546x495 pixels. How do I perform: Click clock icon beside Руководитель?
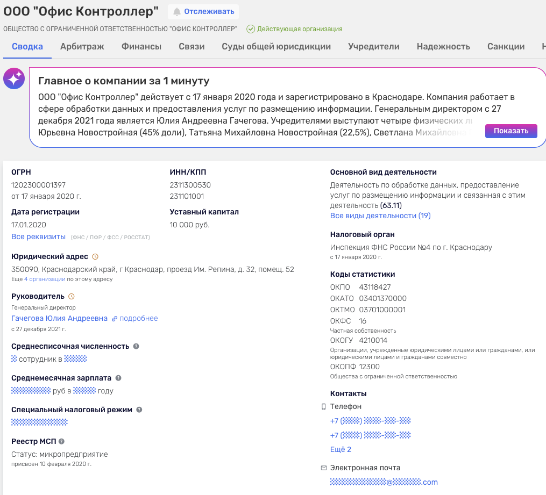point(72,296)
